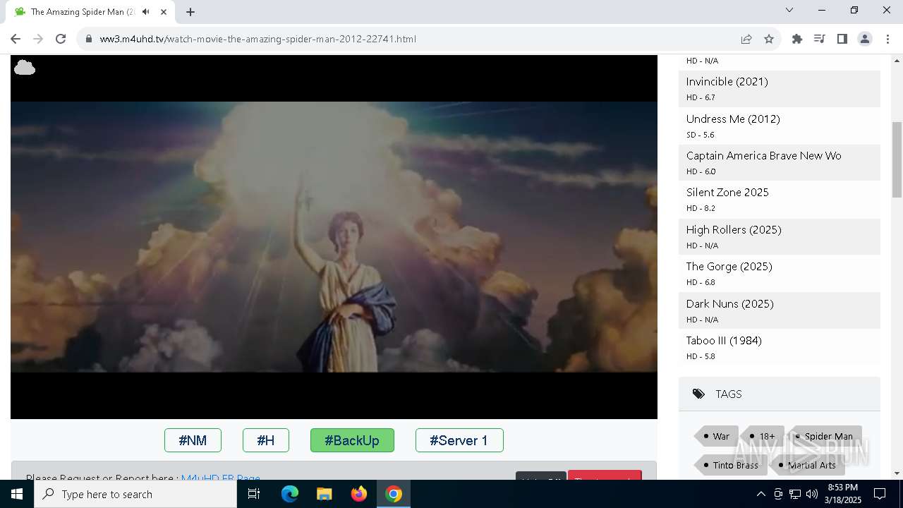The height and width of the screenshot is (508, 903).
Task: Show hidden system tray icons
Action: (x=760, y=494)
